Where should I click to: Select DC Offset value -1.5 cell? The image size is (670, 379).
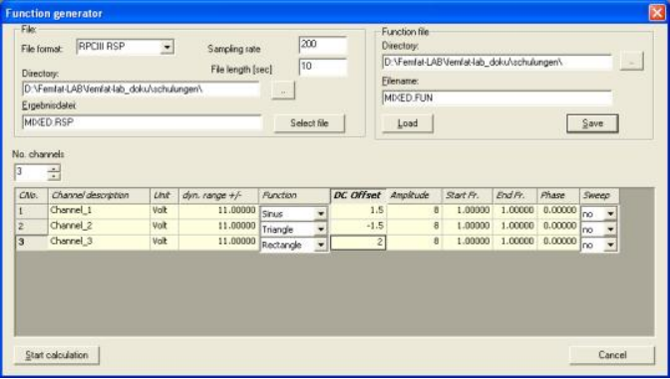358,226
